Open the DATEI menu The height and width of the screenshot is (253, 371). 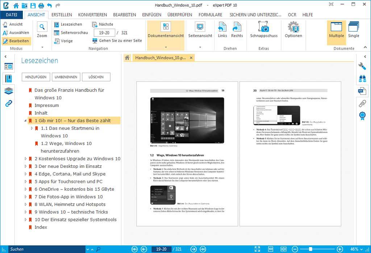(12, 15)
